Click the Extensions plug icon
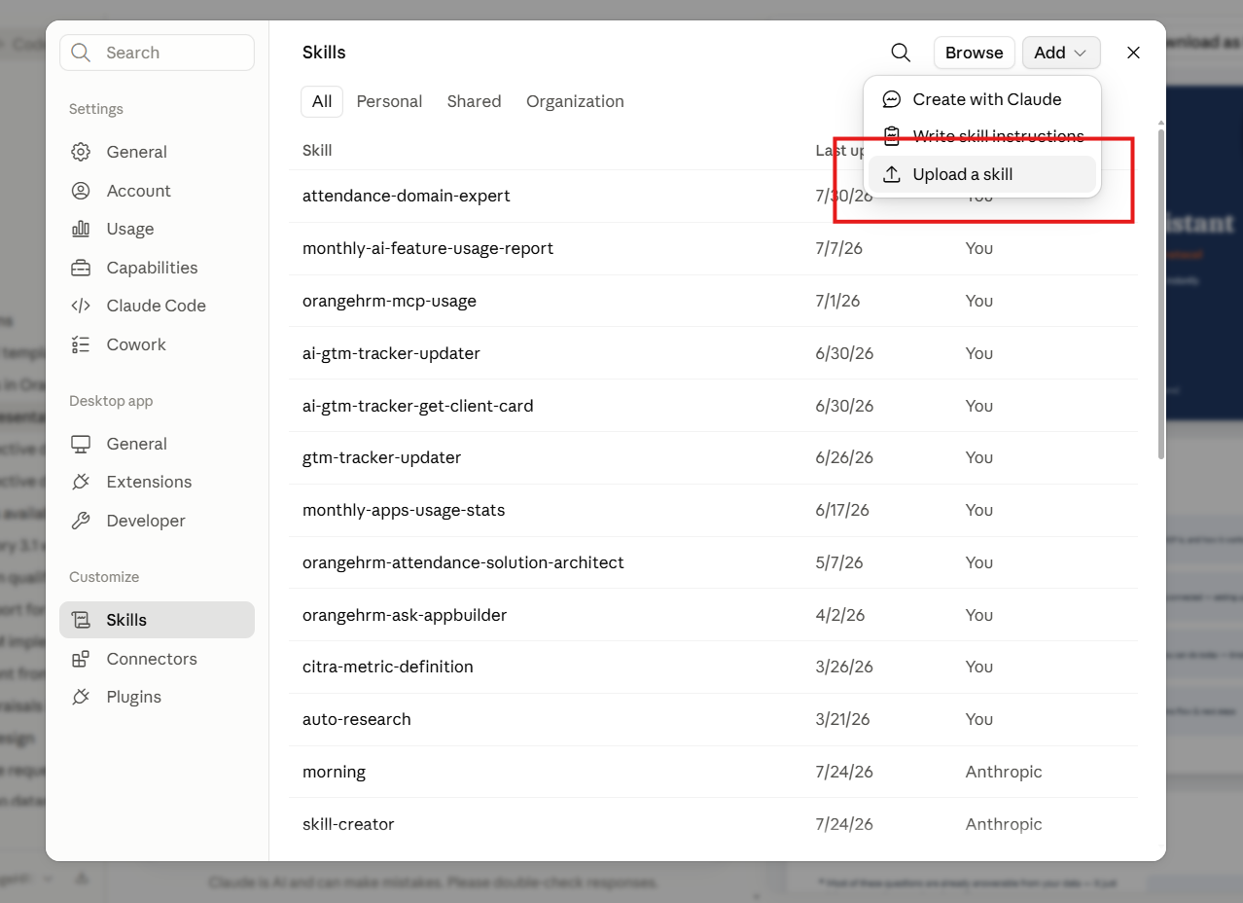Screen dimensions: 1243x903 pos(81,482)
